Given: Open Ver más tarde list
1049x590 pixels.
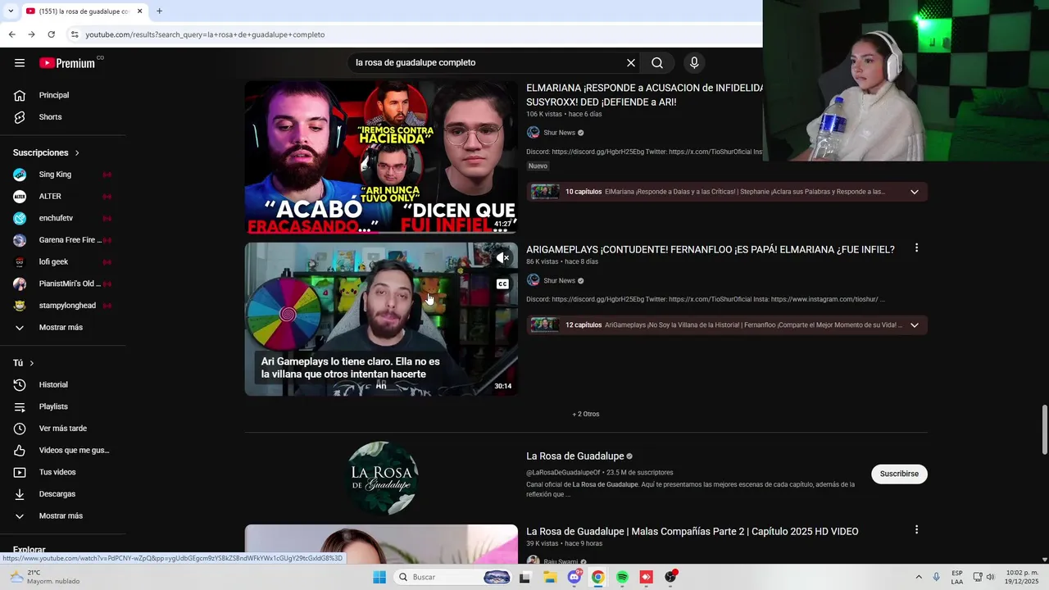Looking at the screenshot, I should coord(62,429).
